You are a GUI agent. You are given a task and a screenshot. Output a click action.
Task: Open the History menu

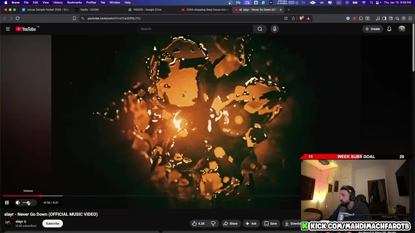coord(58,3)
